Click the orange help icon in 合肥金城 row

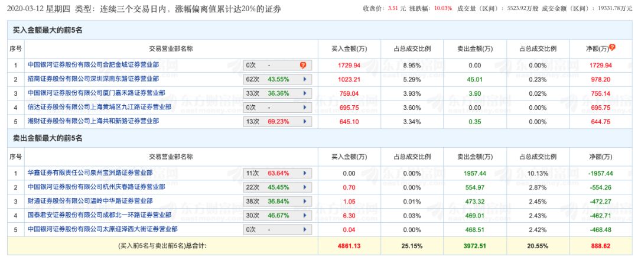[303, 64]
